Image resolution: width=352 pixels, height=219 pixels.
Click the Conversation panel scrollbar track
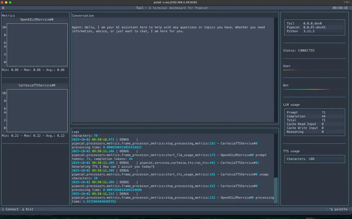coord(276,70)
